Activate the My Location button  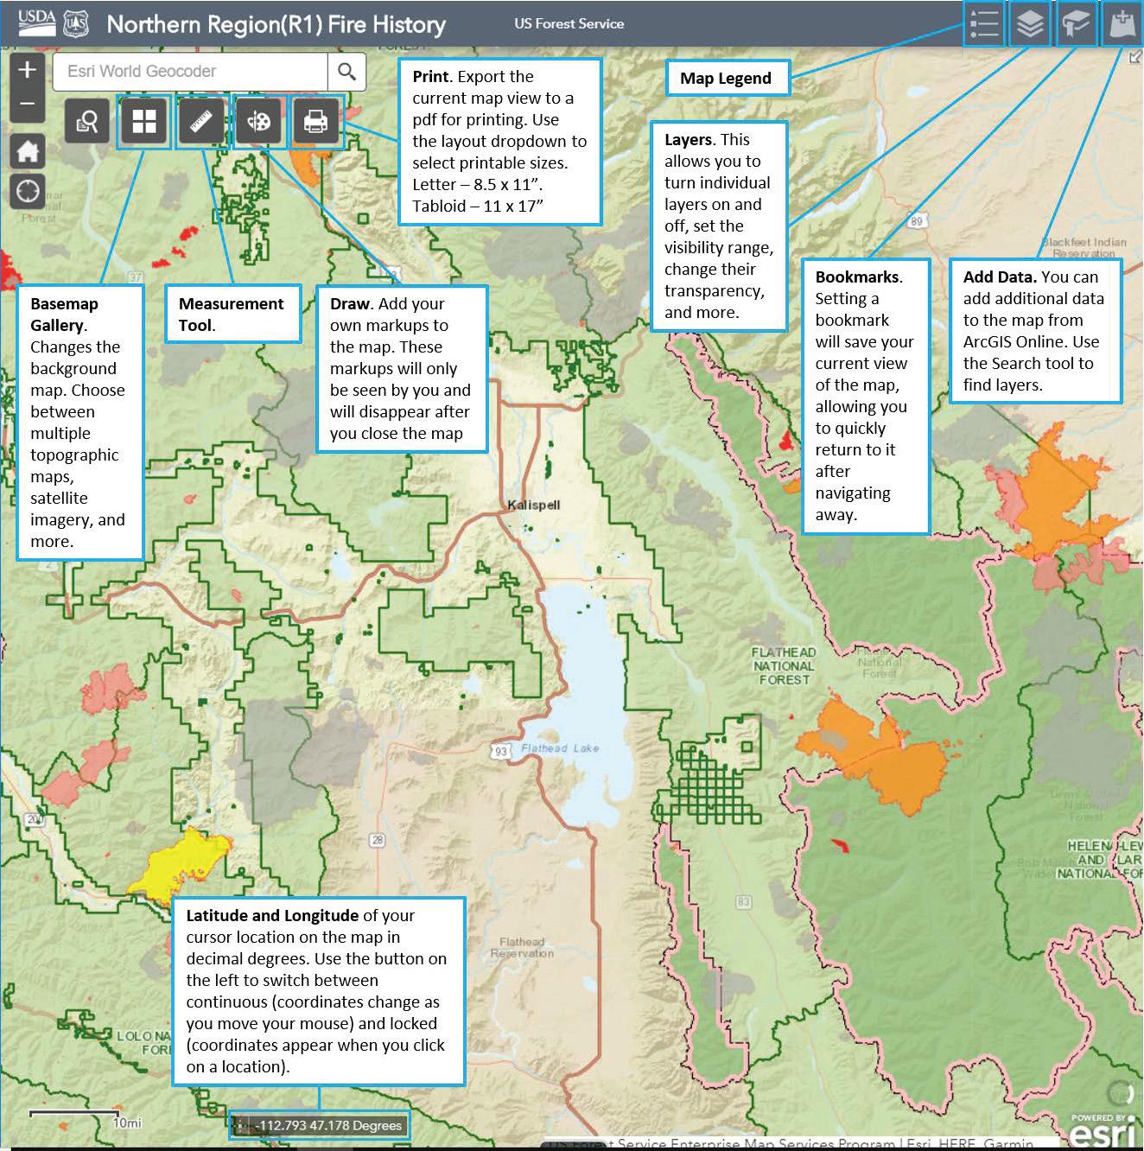point(27,191)
